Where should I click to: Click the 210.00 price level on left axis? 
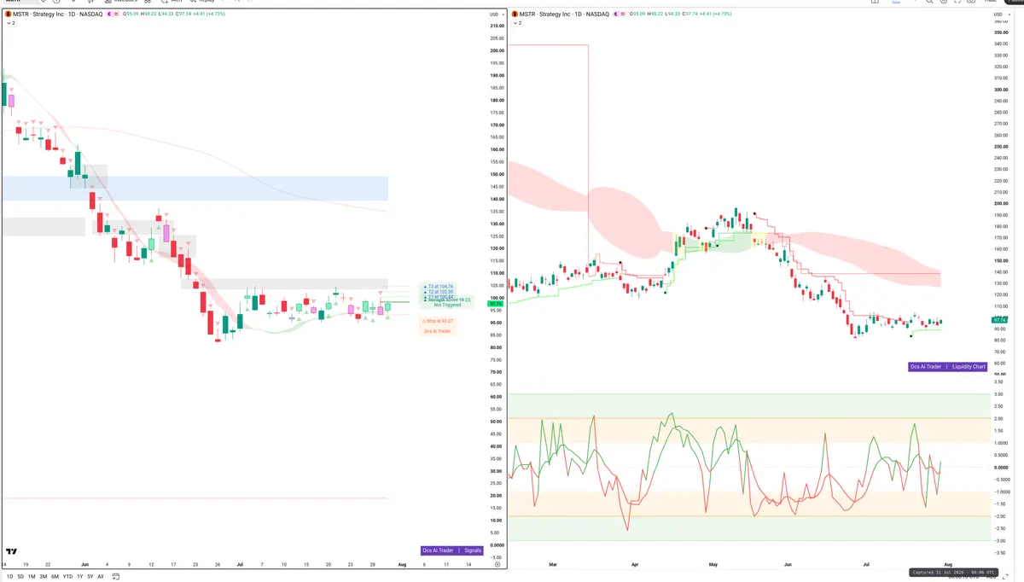(x=497, y=26)
